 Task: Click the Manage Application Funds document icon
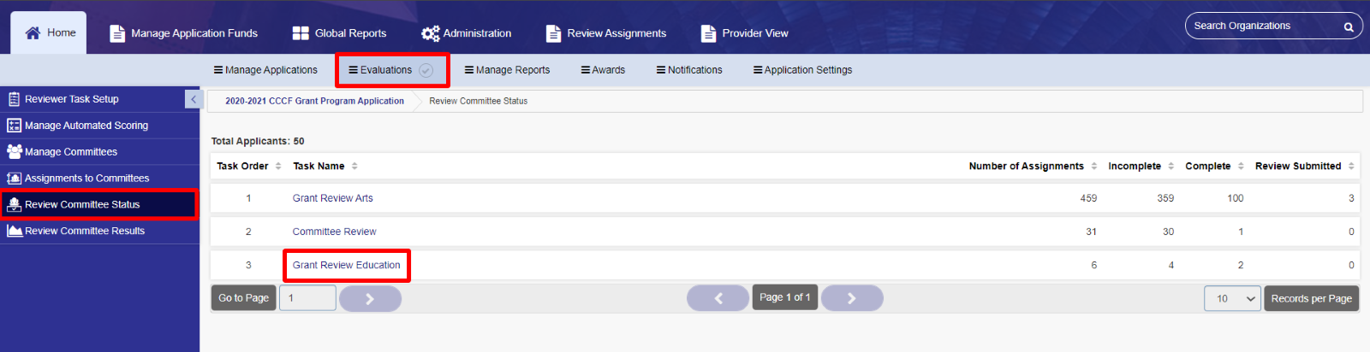(x=117, y=33)
